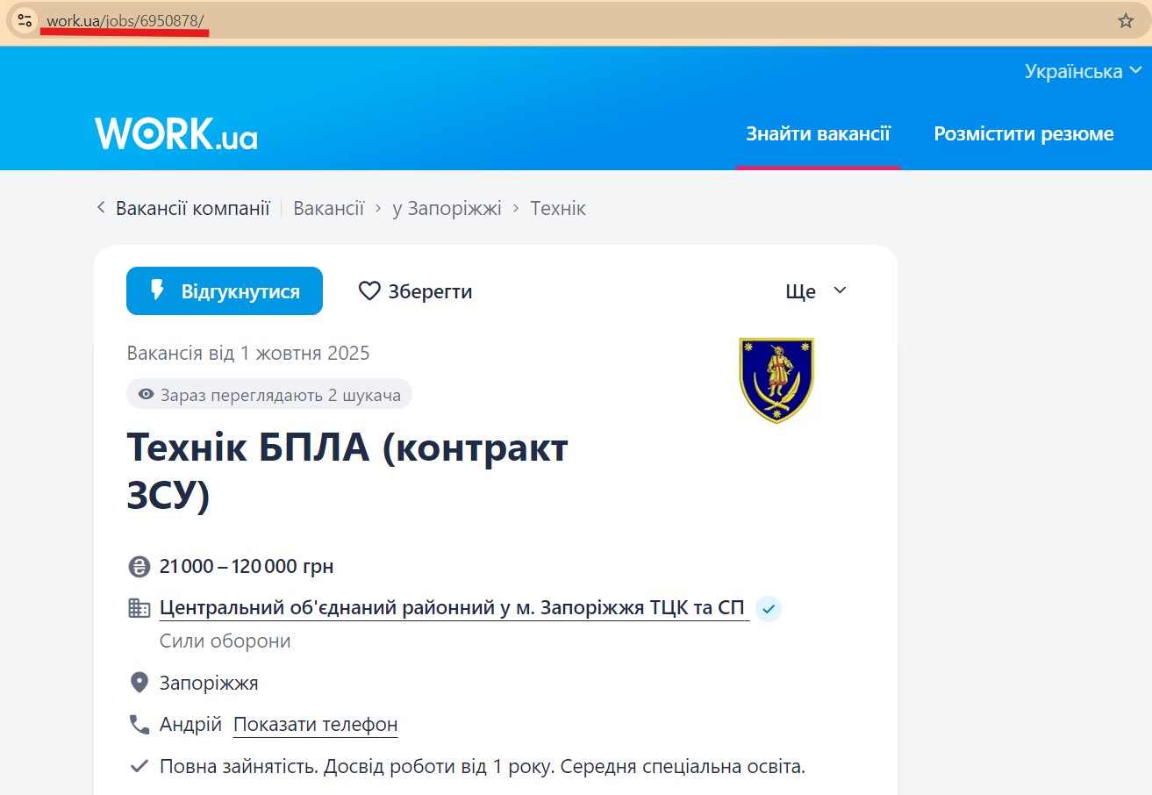This screenshot has height=795, width=1152.
Task: Open the Українська language dropdown
Action: coord(1083,71)
